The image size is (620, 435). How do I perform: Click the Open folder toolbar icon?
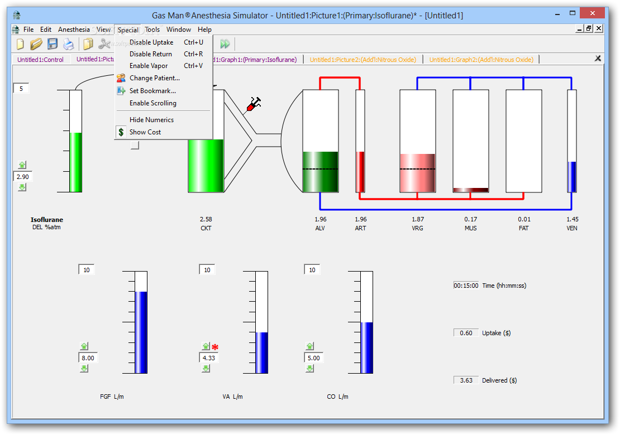(x=36, y=44)
